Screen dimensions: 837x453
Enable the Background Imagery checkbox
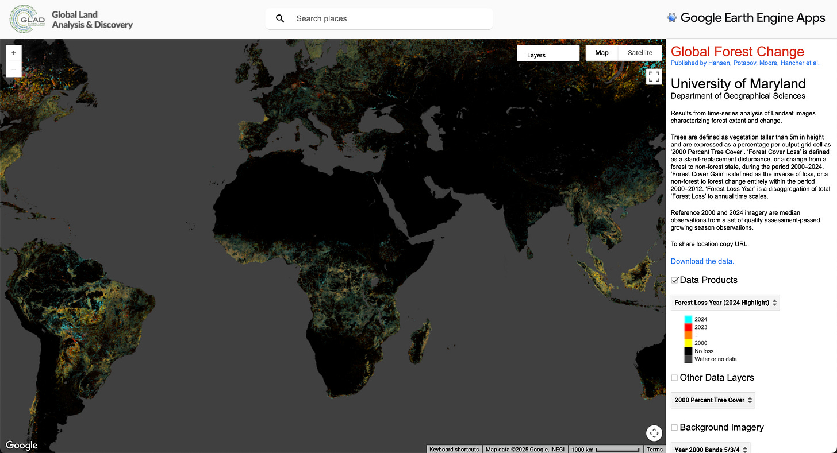(675, 428)
